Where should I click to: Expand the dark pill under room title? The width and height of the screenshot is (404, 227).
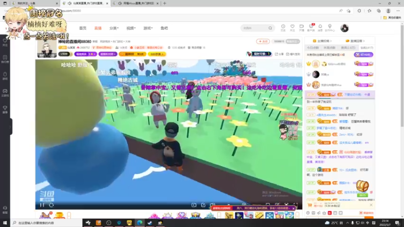pos(66,54)
